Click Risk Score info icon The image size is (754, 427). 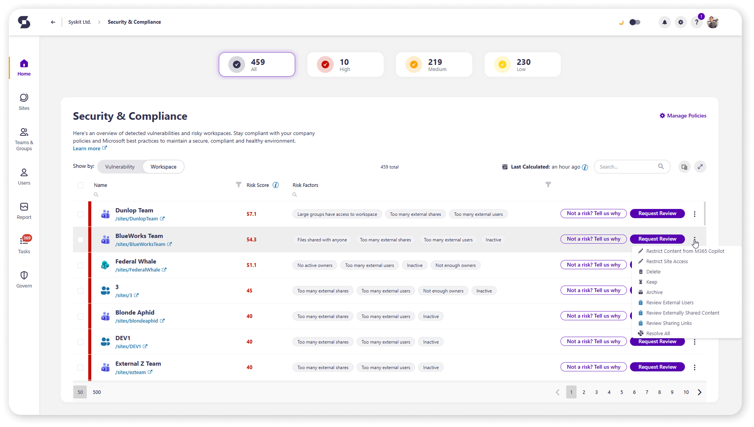pyautogui.click(x=275, y=185)
